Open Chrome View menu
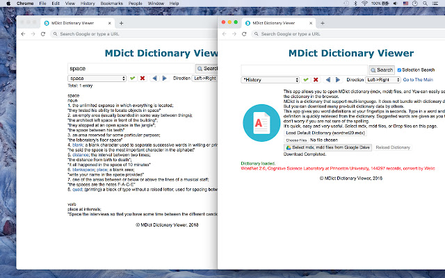 pyautogui.click(x=70, y=3)
